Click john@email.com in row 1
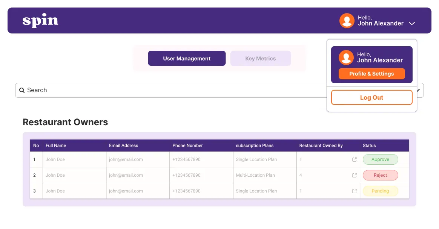This screenshot has height=229, width=439. [126, 159]
